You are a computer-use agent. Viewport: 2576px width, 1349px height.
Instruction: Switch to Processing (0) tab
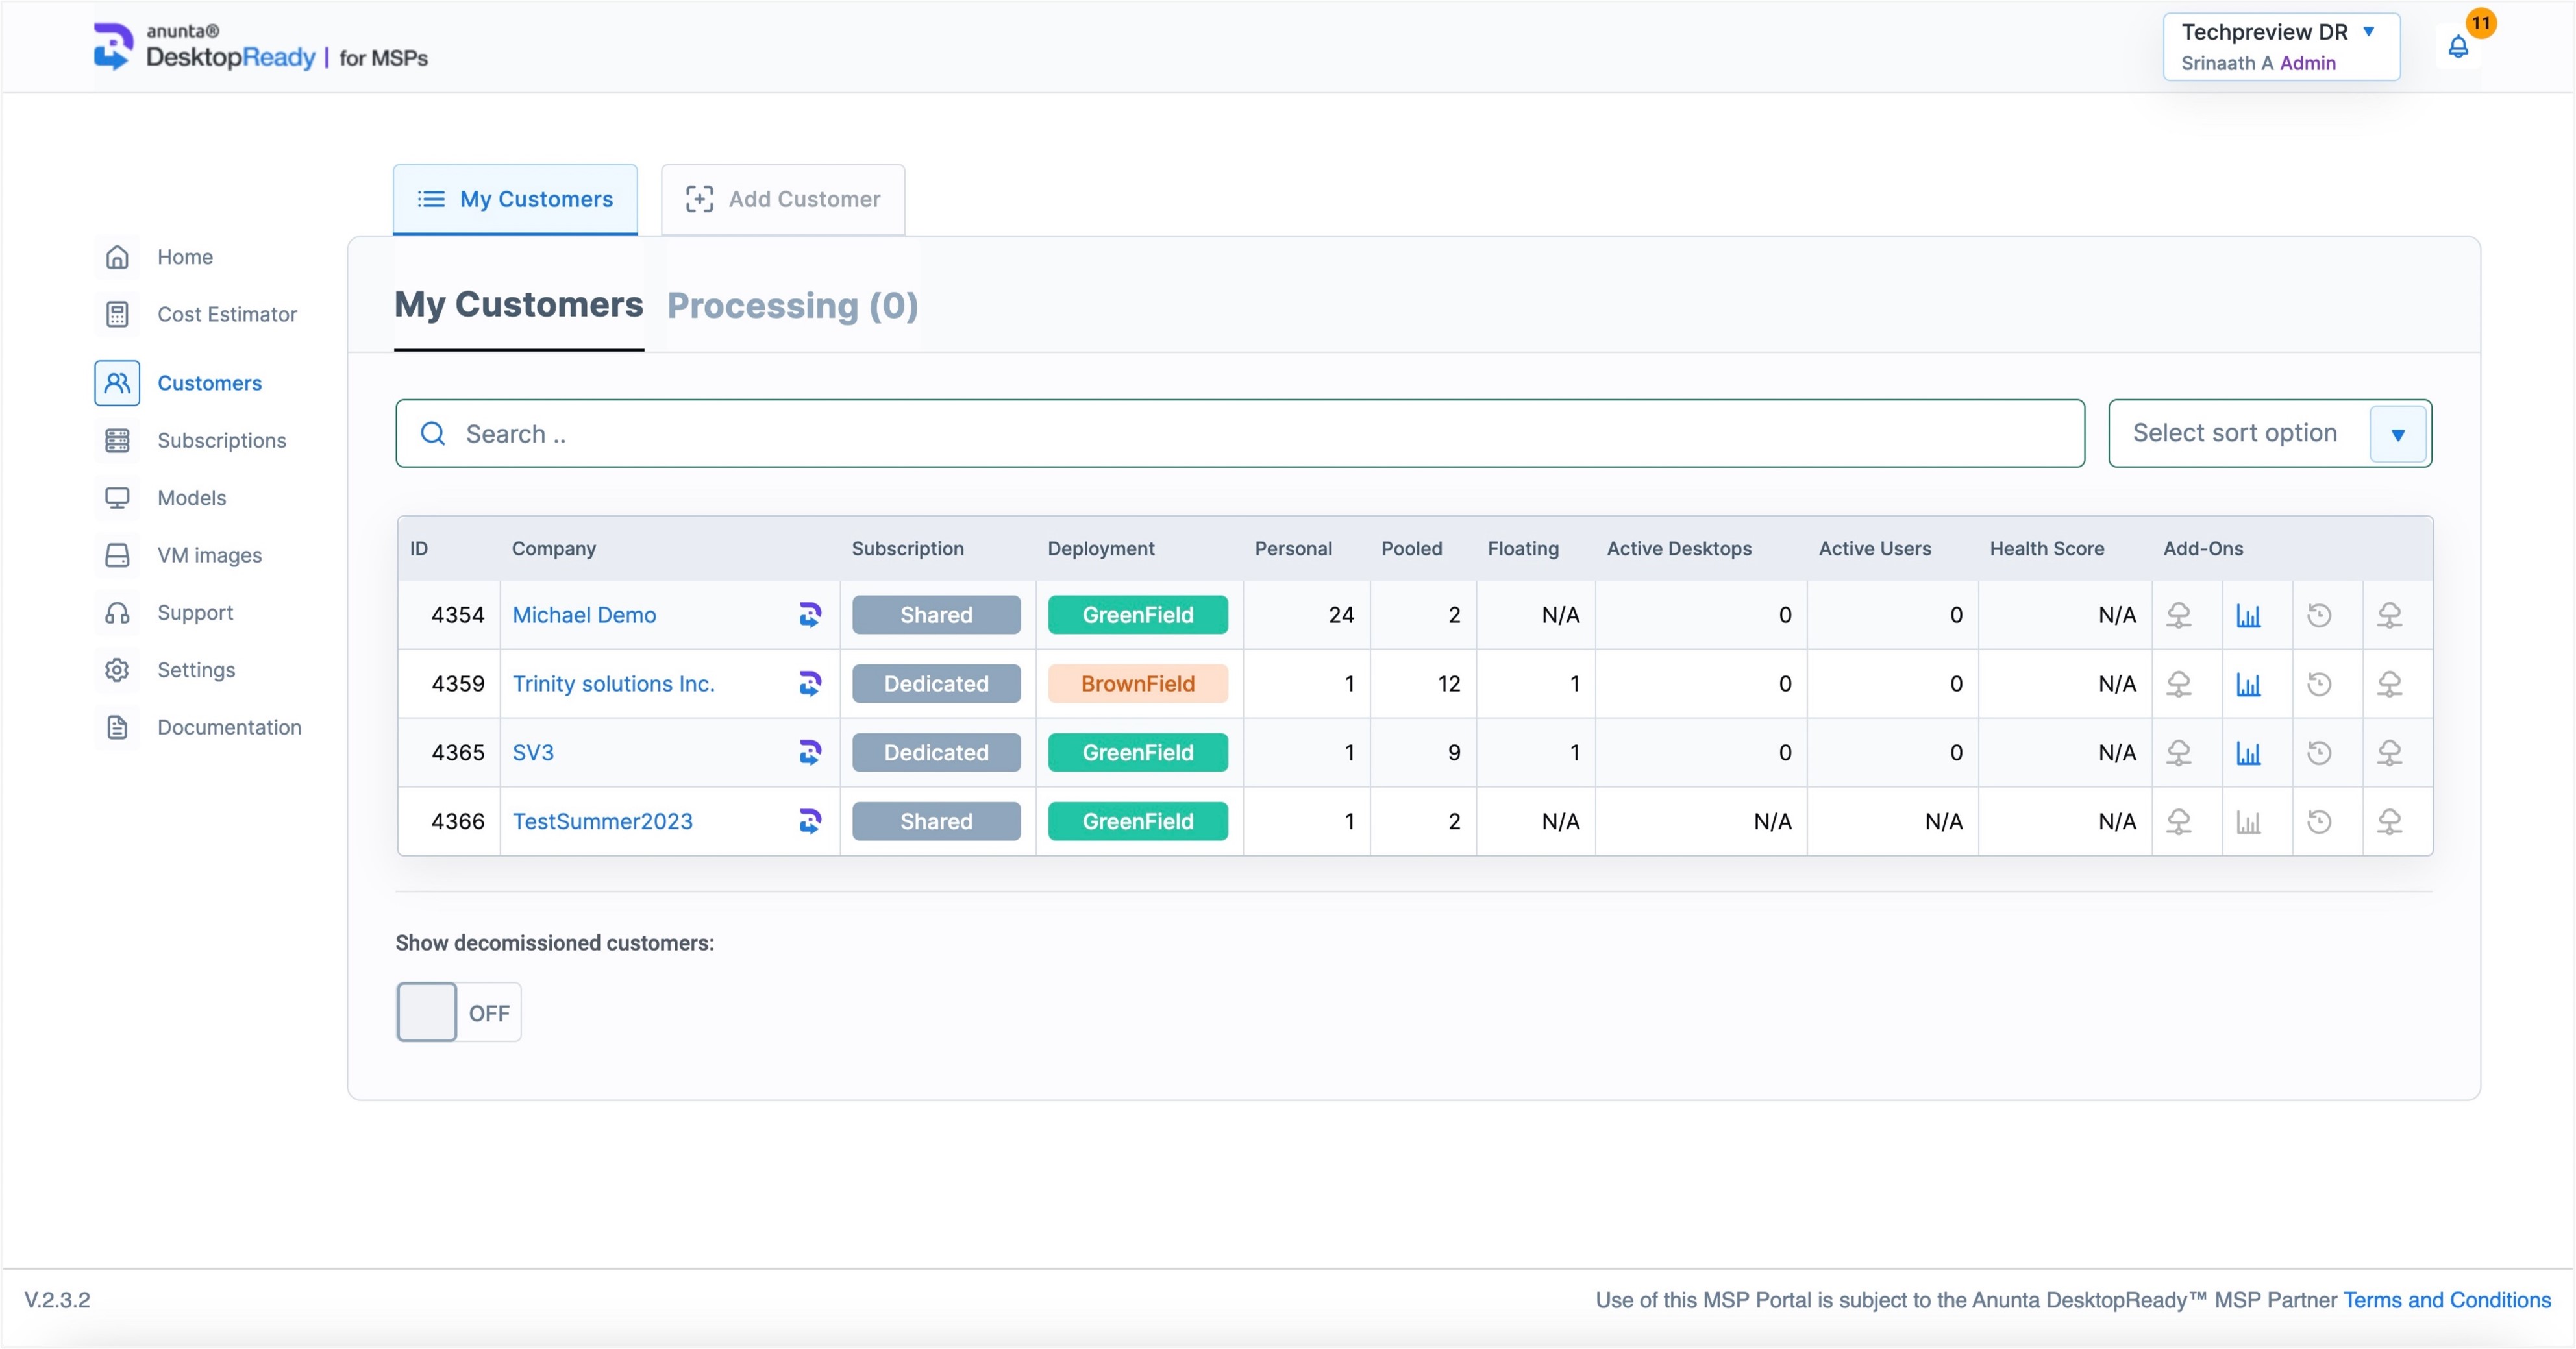tap(792, 306)
